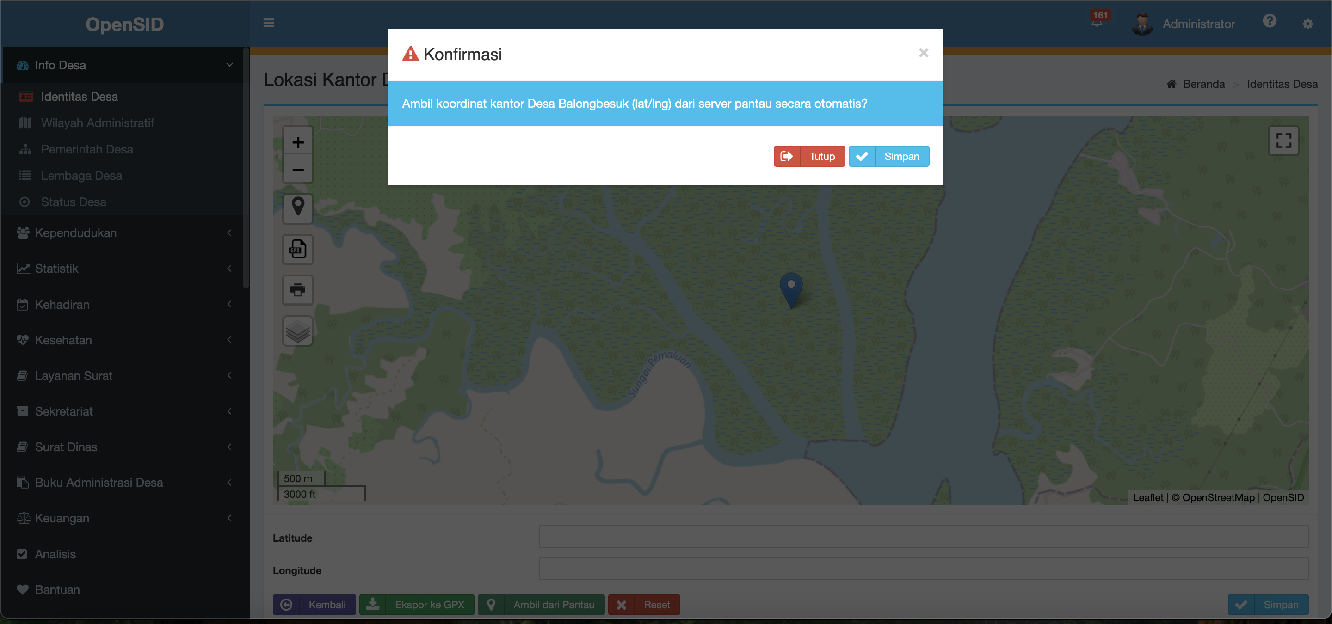
Task: Click the map zoom out minus button
Action: point(298,170)
